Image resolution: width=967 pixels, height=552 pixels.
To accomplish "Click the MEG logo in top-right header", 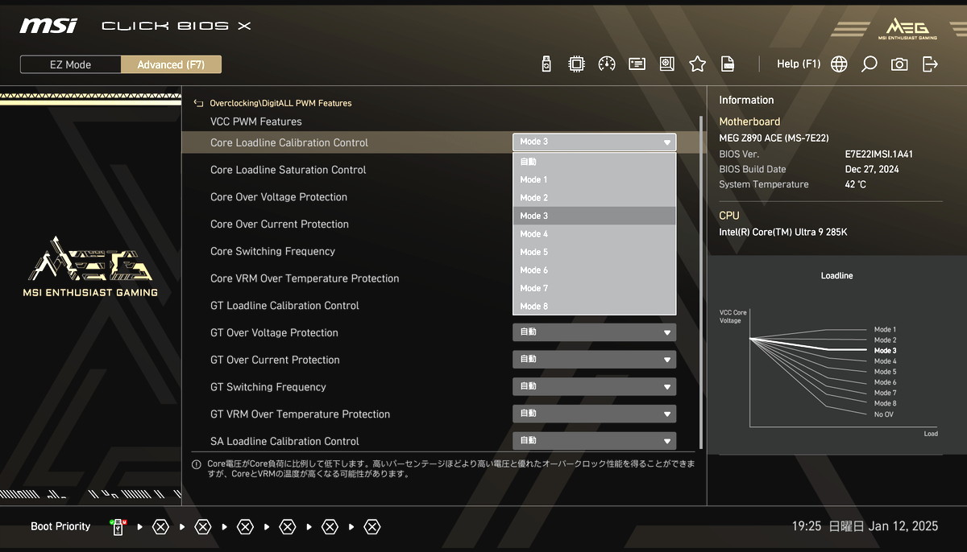I will click(x=907, y=27).
